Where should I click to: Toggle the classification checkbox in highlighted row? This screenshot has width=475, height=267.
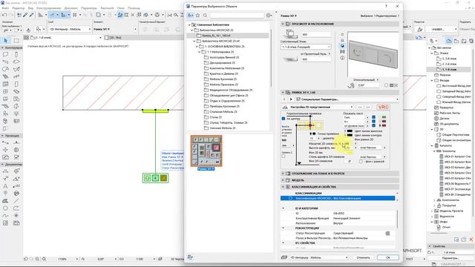pyautogui.click(x=290, y=198)
